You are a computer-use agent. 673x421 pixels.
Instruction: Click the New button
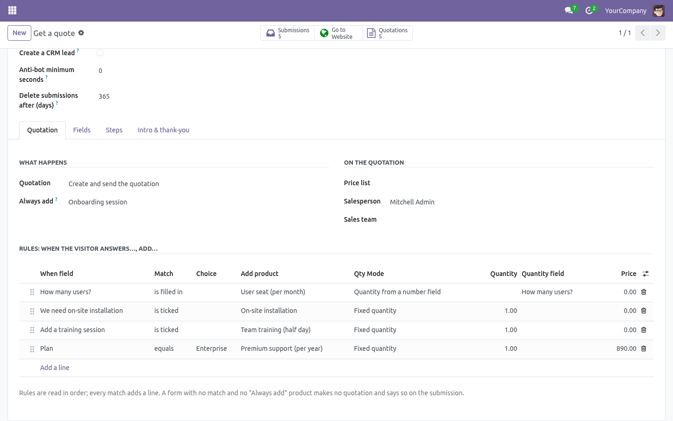[x=20, y=33]
